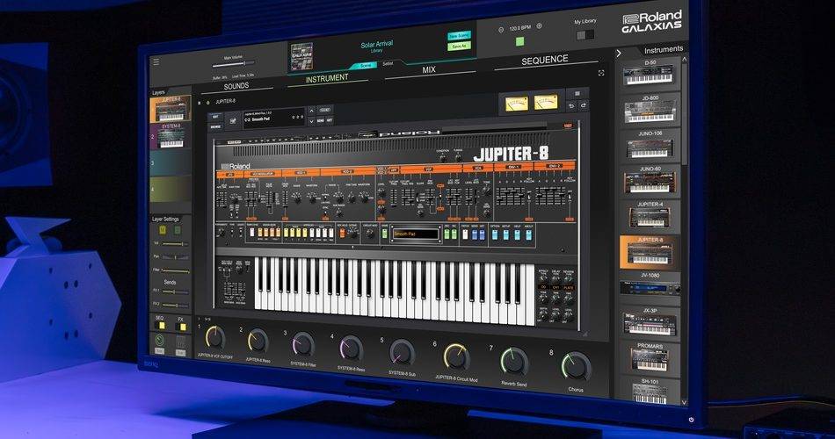
Task: Click the Save As button
Action: [x=459, y=47]
